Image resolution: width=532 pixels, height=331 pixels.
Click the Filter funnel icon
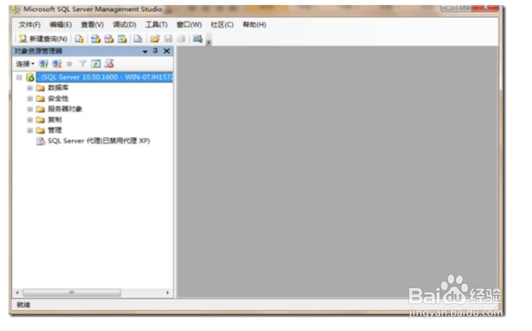tap(82, 64)
